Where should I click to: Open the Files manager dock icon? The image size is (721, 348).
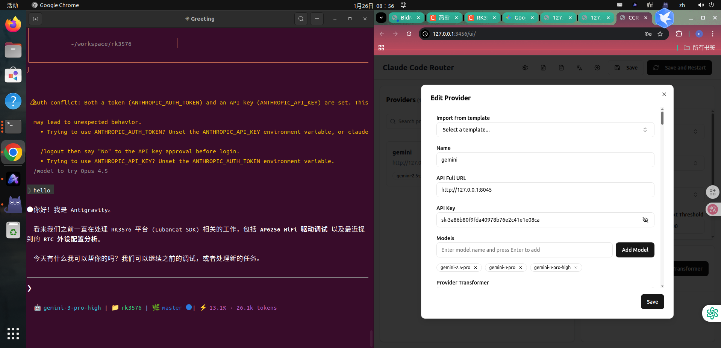pos(13,50)
